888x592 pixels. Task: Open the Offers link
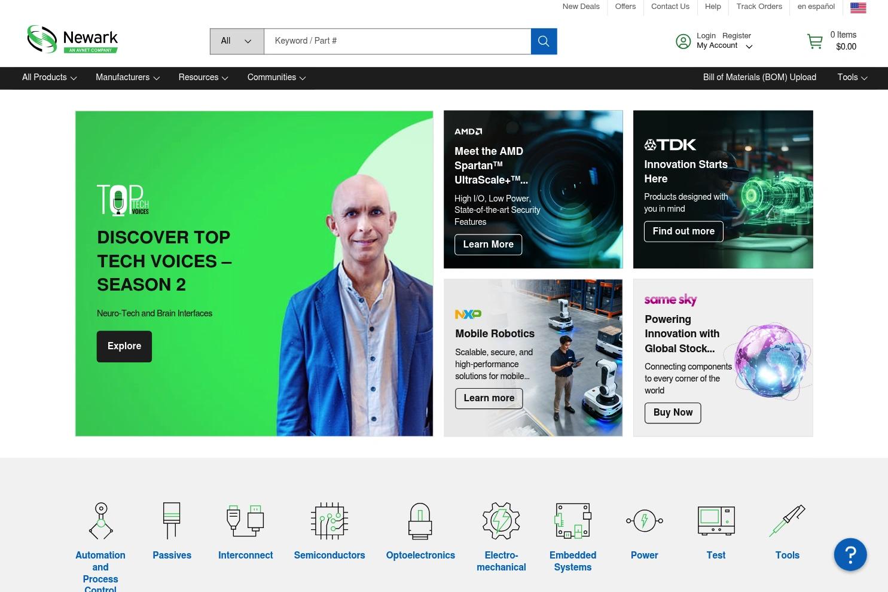[625, 7]
